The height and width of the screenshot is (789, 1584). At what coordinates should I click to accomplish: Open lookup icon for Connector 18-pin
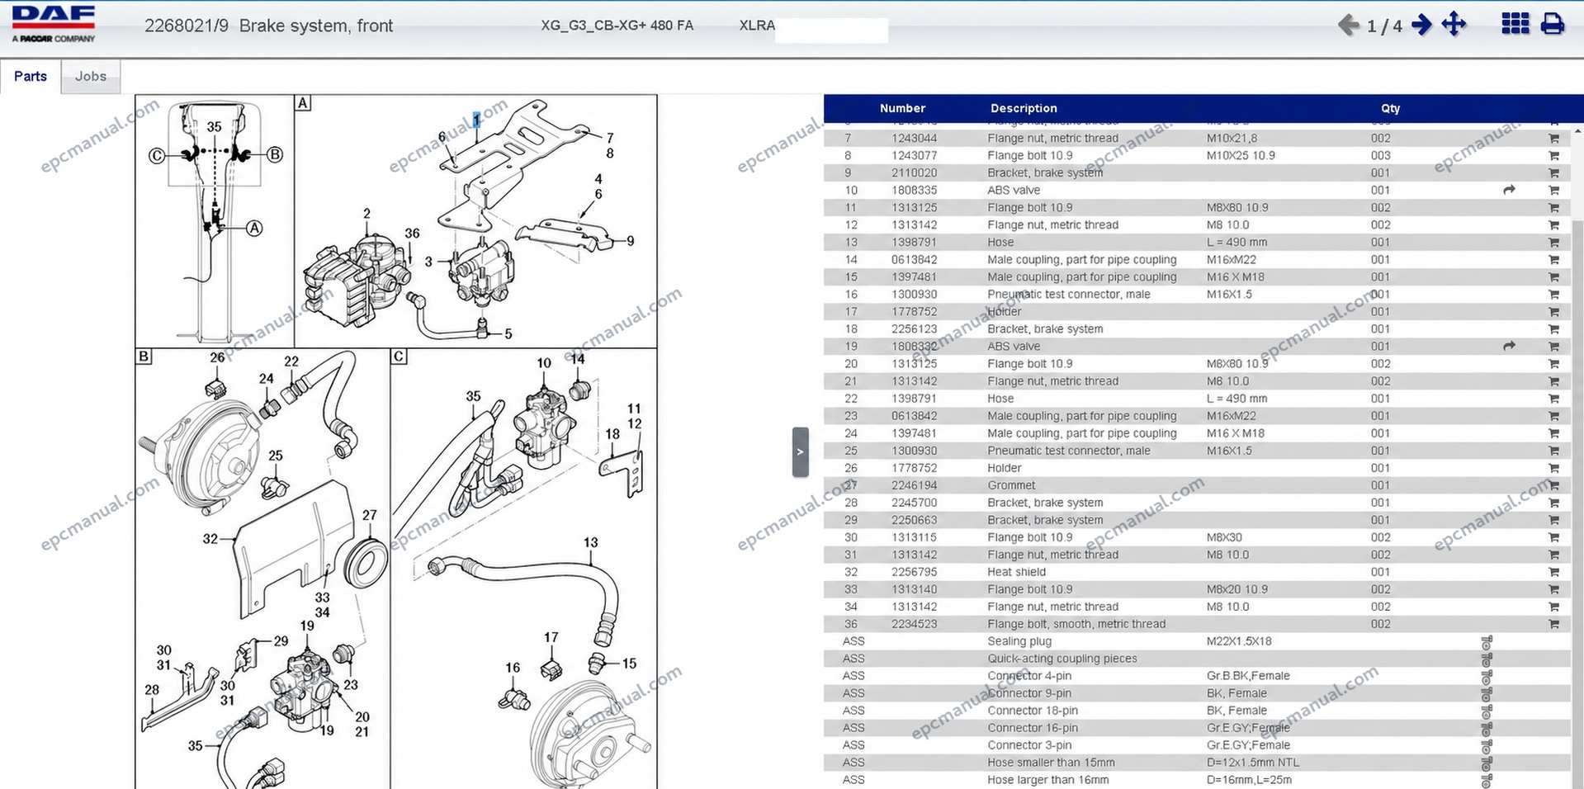coord(1487,711)
